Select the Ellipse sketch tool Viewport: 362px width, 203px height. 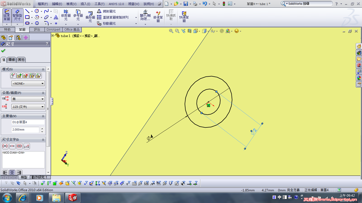pos(46,17)
